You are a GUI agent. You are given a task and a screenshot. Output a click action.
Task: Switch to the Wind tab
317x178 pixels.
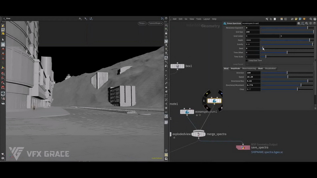pyautogui.click(x=226, y=69)
